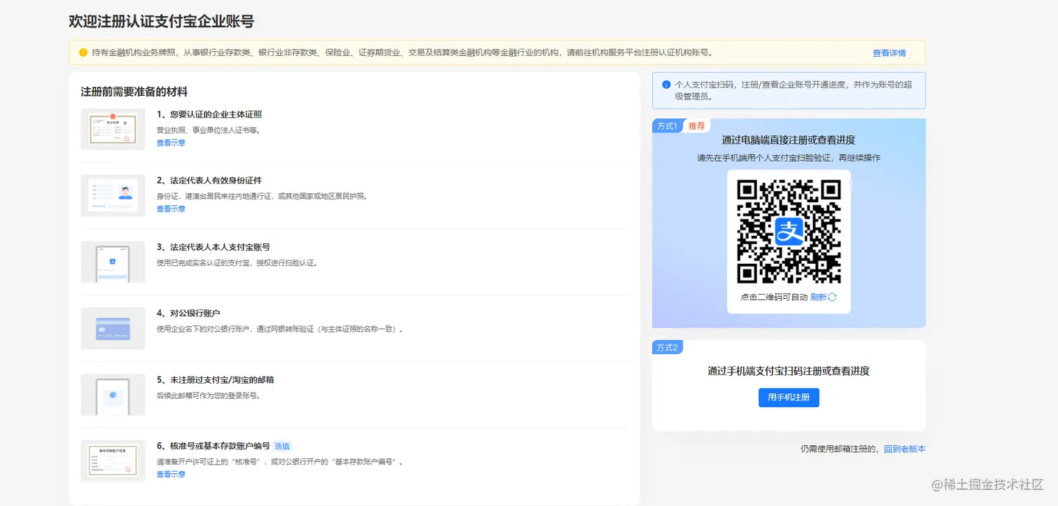Click the 选填 tag beside item 6
The height and width of the screenshot is (506, 1058).
282,447
